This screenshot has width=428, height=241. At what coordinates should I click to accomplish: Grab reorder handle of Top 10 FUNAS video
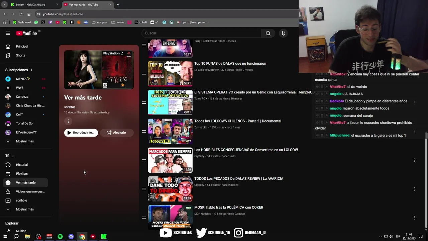pos(144,74)
